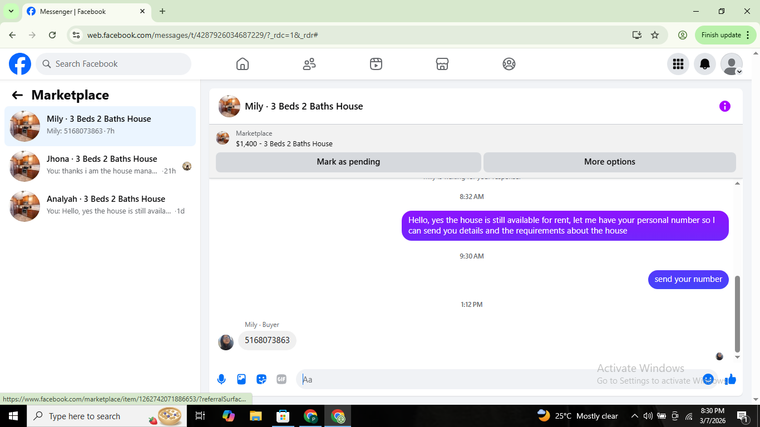Screen dimensions: 760x427
Task: Open File Explorer from taskbar
Action: (255, 416)
